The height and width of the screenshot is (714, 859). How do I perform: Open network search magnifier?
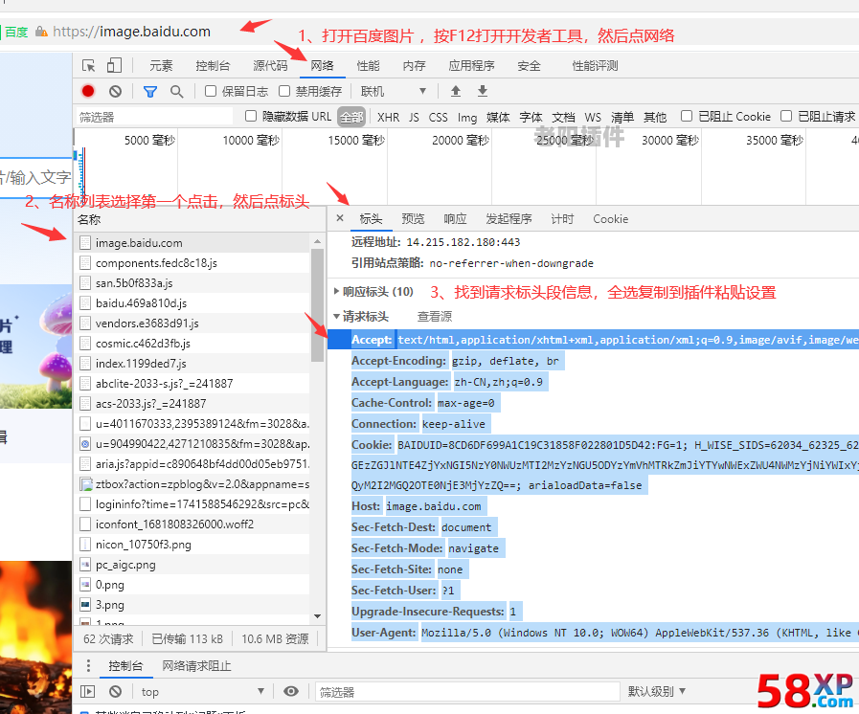(176, 92)
